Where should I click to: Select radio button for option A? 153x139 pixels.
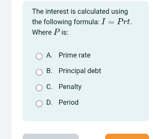(x=39, y=56)
